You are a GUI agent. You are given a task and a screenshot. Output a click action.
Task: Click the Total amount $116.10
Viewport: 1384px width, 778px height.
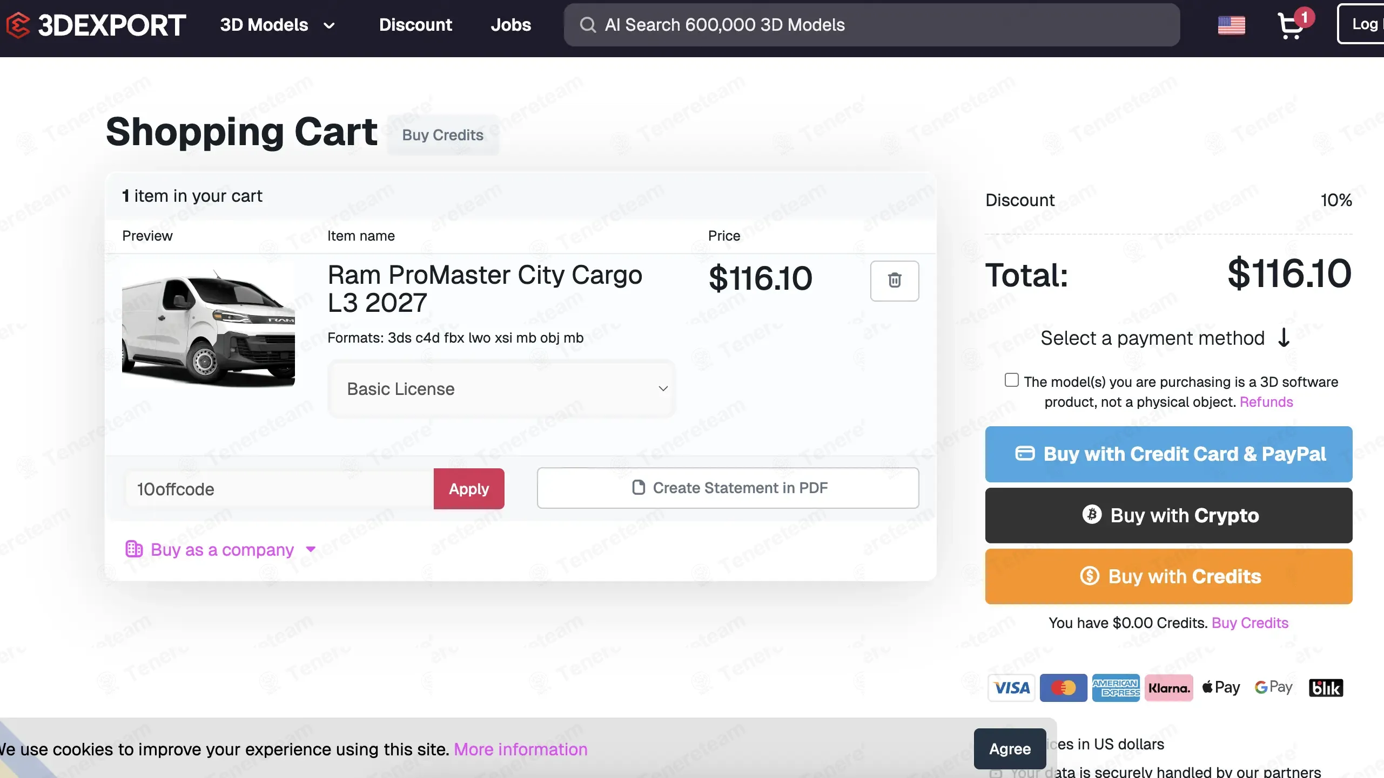pos(1289,274)
